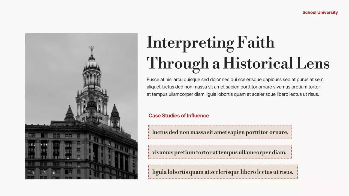Click the first dashed text box about sapien porttitor
Viewport: 349px width, 196px height.
pos(220,132)
